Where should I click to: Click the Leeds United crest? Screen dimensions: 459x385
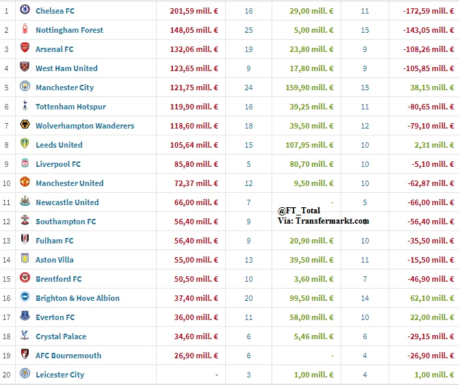point(25,144)
